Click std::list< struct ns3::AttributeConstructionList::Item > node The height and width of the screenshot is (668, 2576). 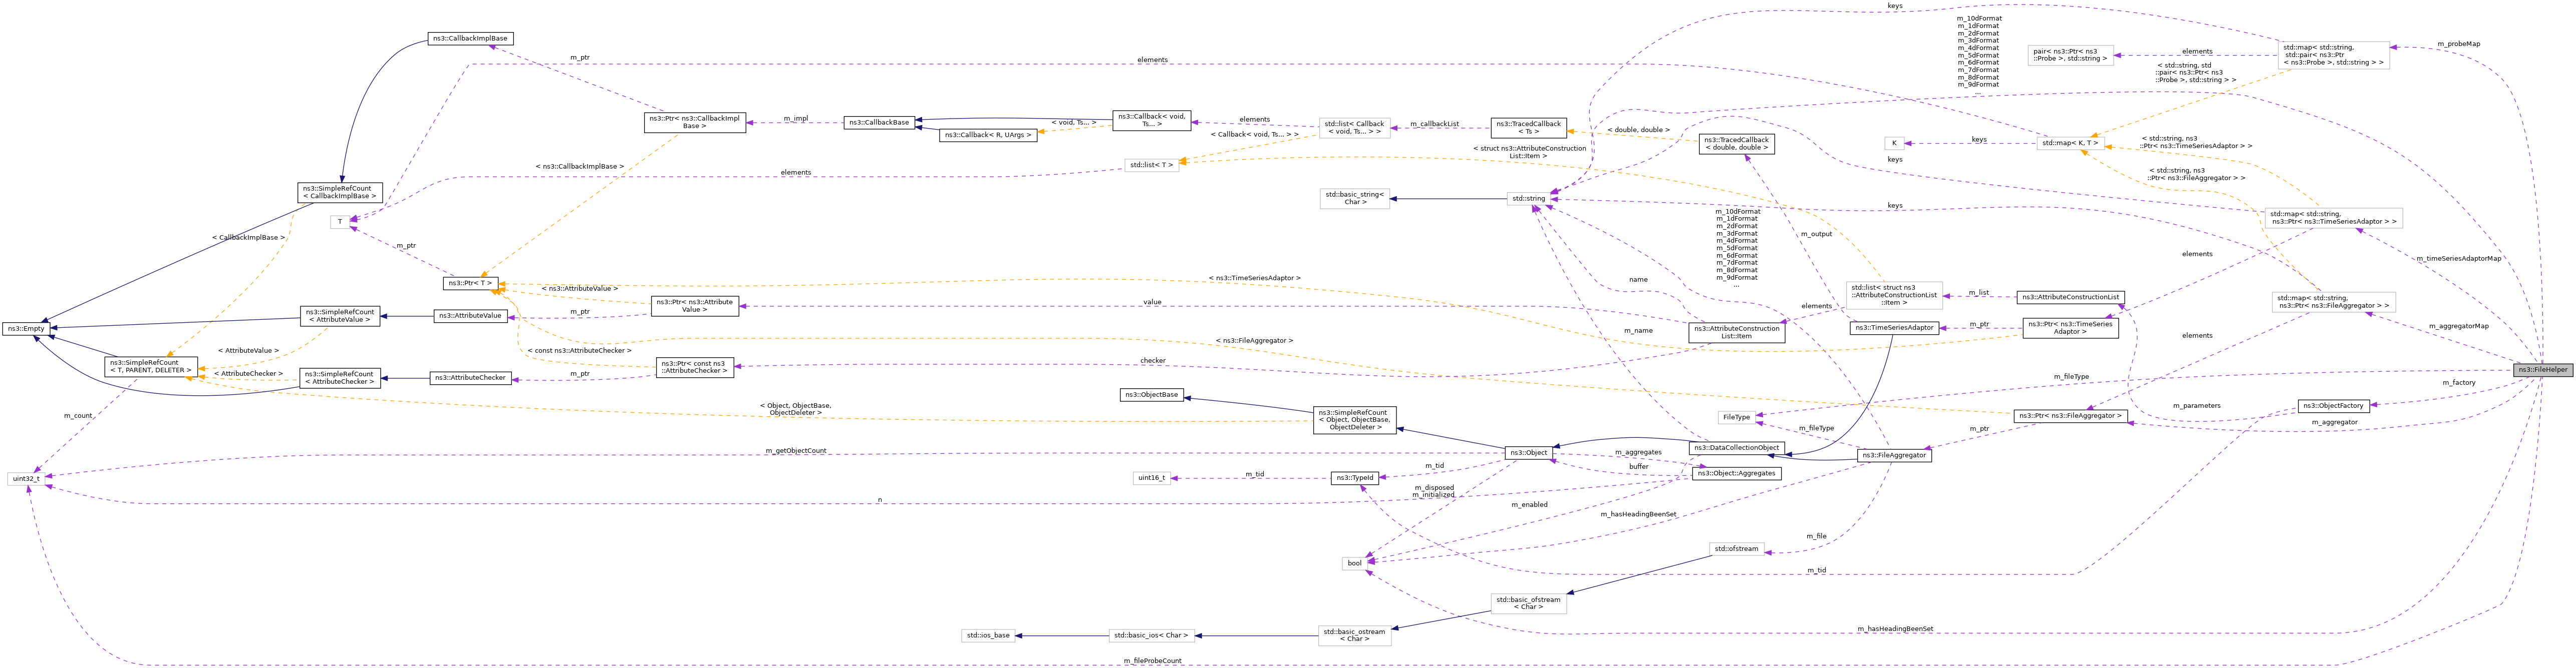(1894, 295)
